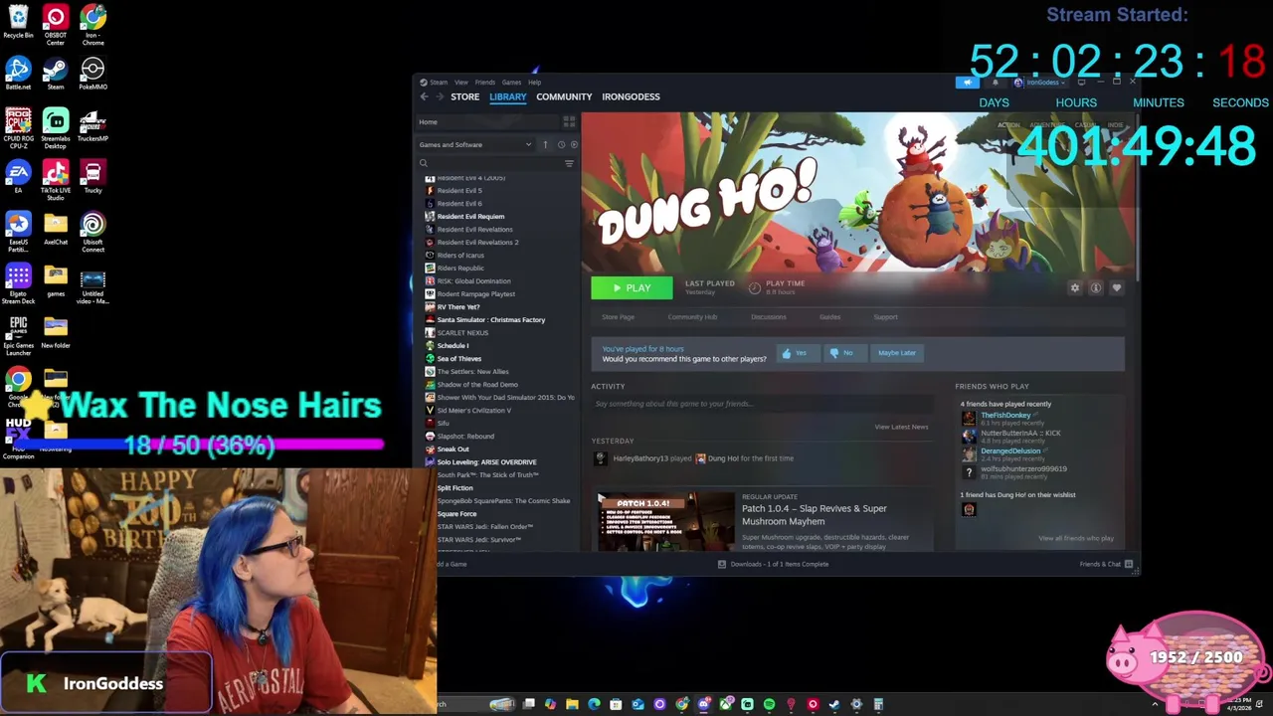Open the COMMUNITY section

(x=564, y=96)
